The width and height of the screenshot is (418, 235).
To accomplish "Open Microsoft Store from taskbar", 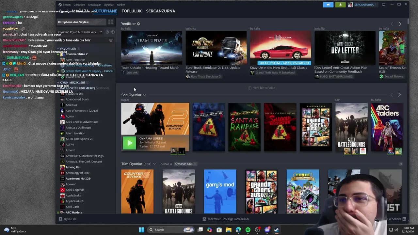I will (219, 230).
